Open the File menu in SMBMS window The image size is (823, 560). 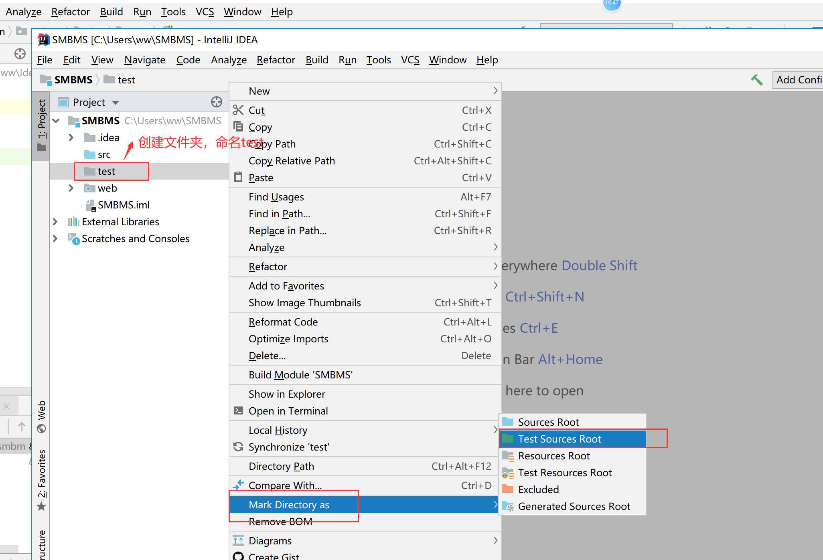(45, 60)
